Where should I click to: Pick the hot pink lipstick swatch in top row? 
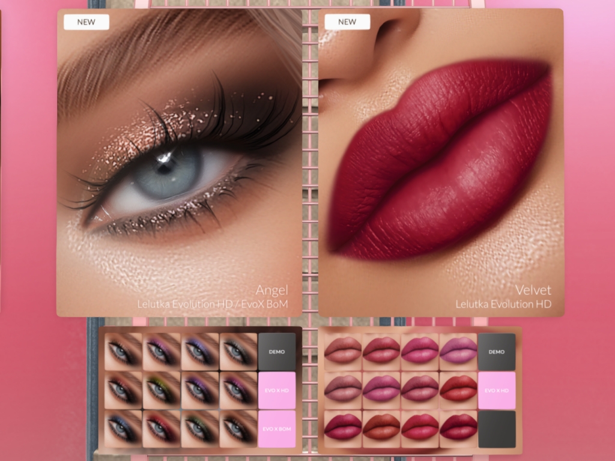pos(420,349)
